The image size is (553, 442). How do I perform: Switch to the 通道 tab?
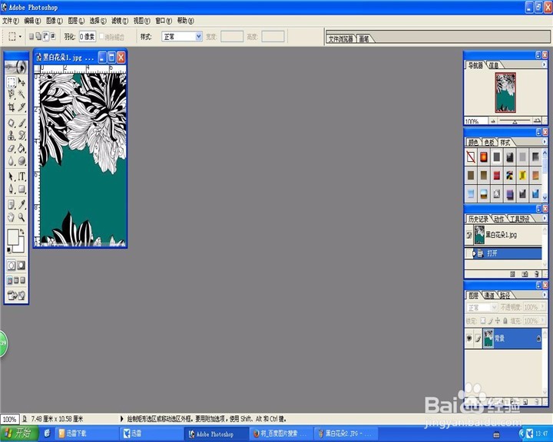pyautogui.click(x=489, y=295)
